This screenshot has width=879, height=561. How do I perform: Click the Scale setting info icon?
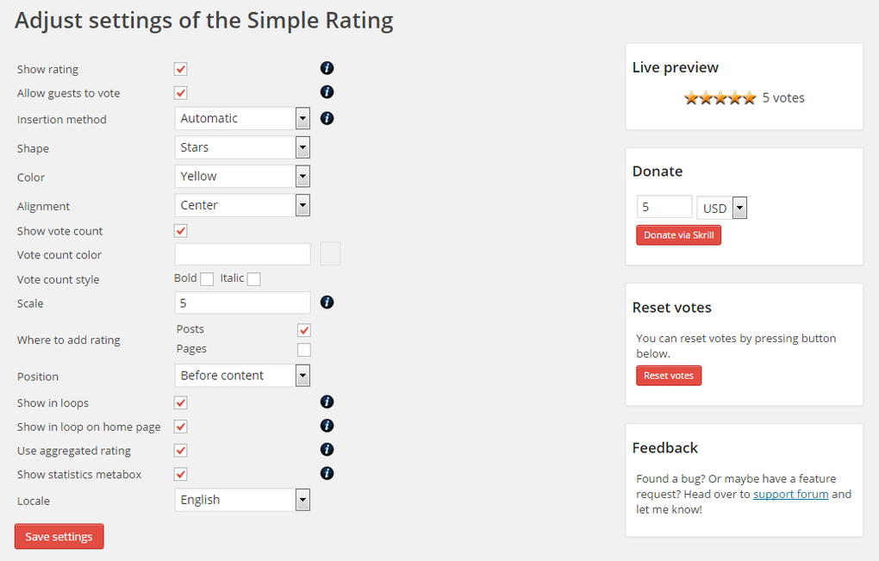[x=327, y=302]
